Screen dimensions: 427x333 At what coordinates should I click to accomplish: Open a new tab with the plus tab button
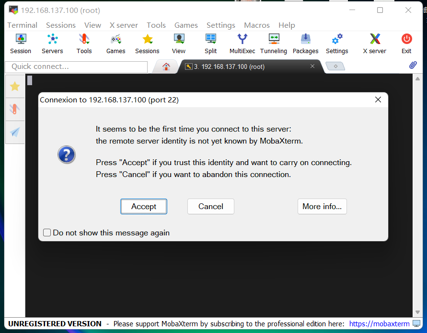(x=335, y=67)
